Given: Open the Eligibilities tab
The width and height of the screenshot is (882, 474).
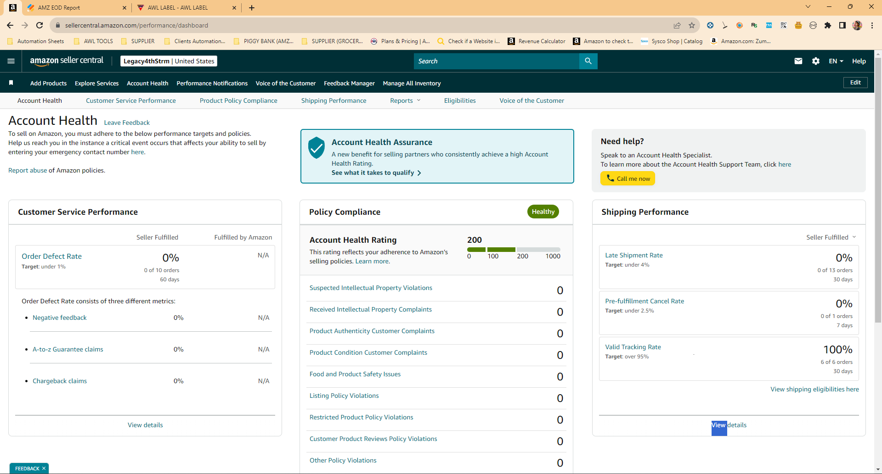Looking at the screenshot, I should (x=460, y=100).
